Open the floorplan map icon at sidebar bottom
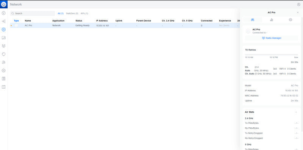This screenshot has width=303, height=150. pos(3,87)
